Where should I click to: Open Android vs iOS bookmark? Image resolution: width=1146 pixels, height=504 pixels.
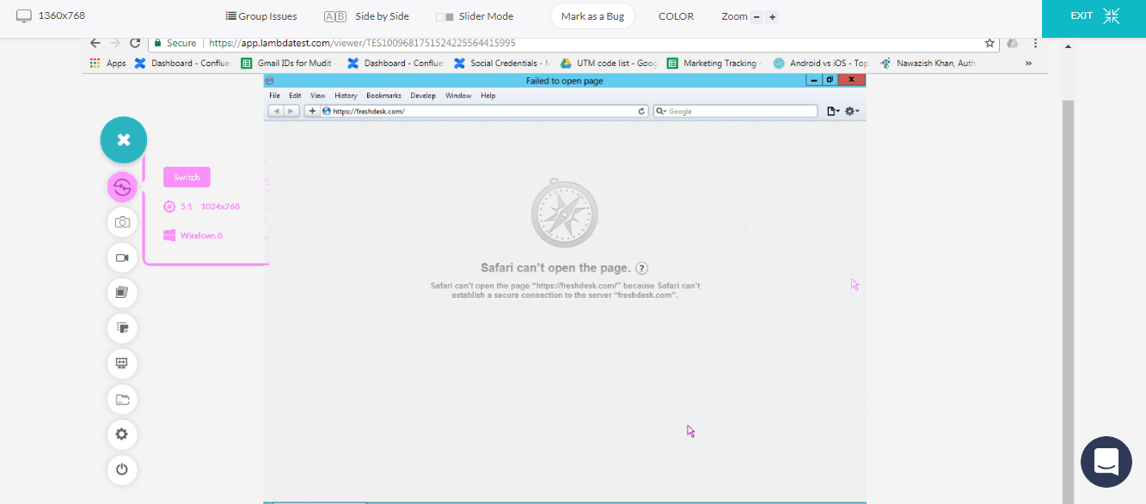click(x=821, y=63)
